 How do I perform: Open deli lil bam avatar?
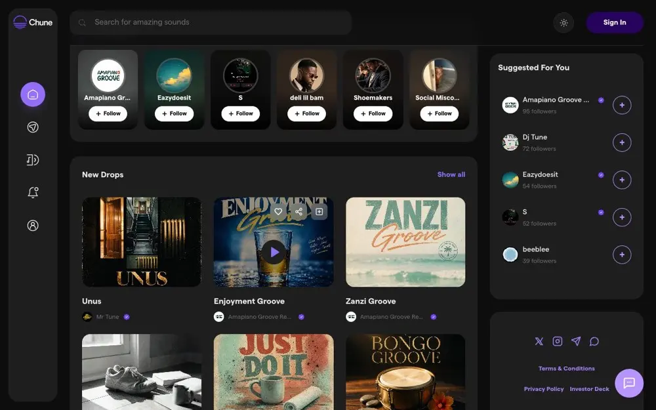click(x=306, y=75)
